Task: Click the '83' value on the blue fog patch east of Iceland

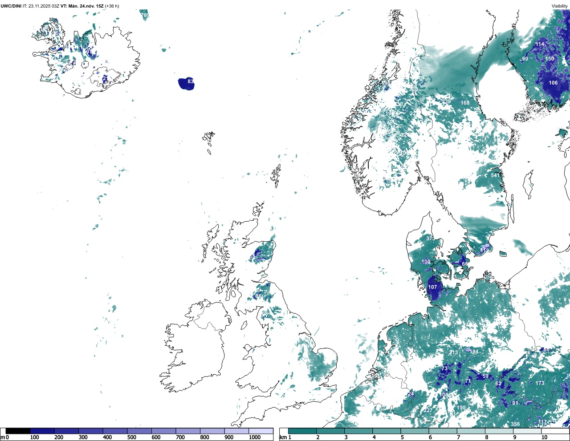Action: (191, 81)
